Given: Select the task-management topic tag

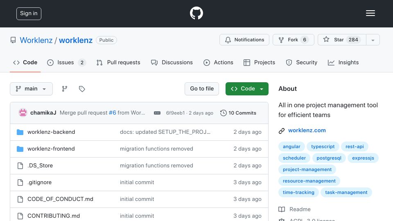Looking at the screenshot, I should pyautogui.click(x=346, y=193).
